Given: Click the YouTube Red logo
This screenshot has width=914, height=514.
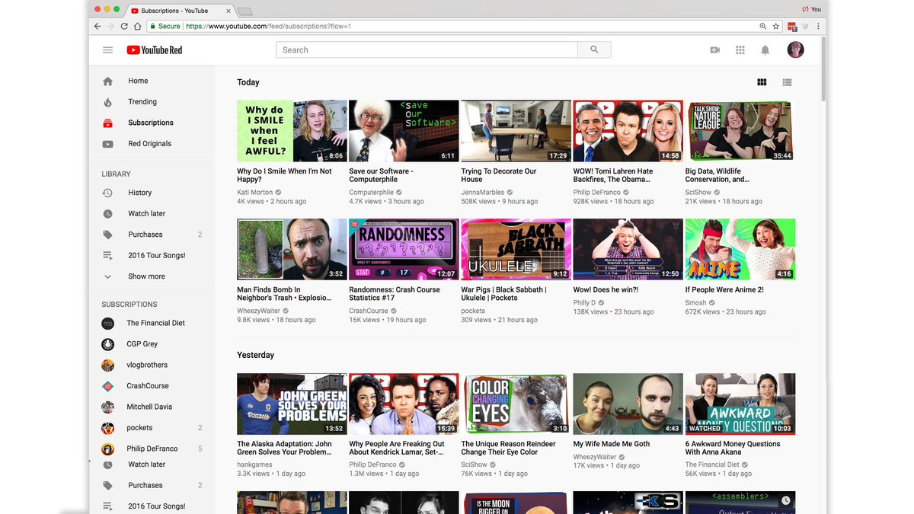Looking at the screenshot, I should click(155, 50).
